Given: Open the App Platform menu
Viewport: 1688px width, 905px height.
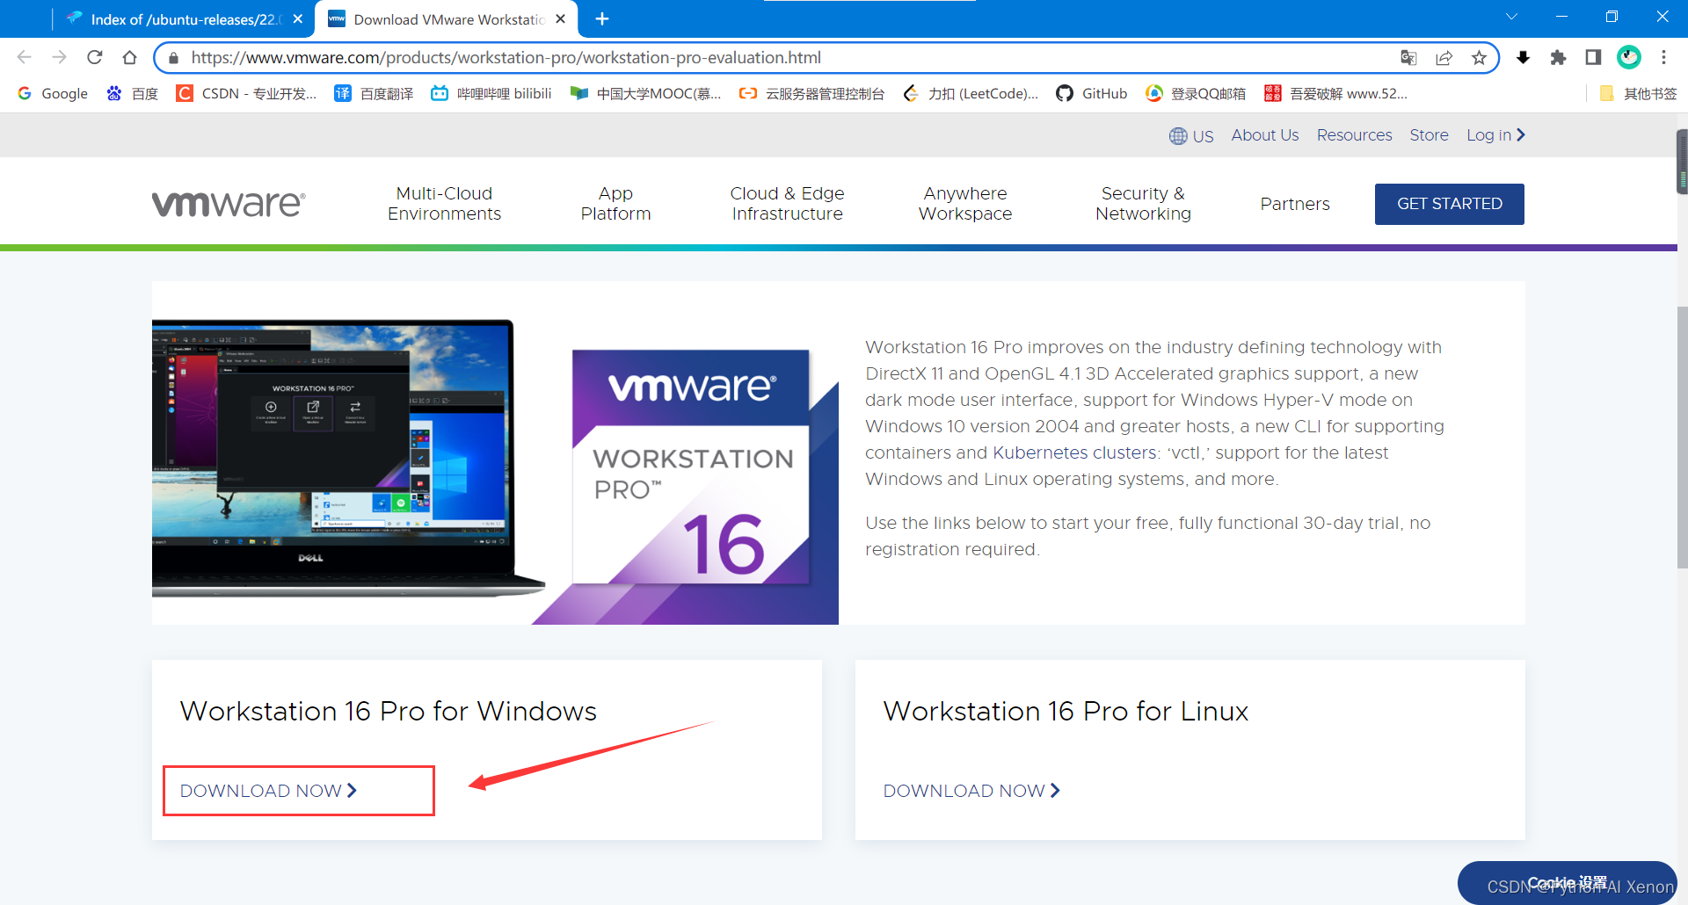Looking at the screenshot, I should (x=615, y=204).
